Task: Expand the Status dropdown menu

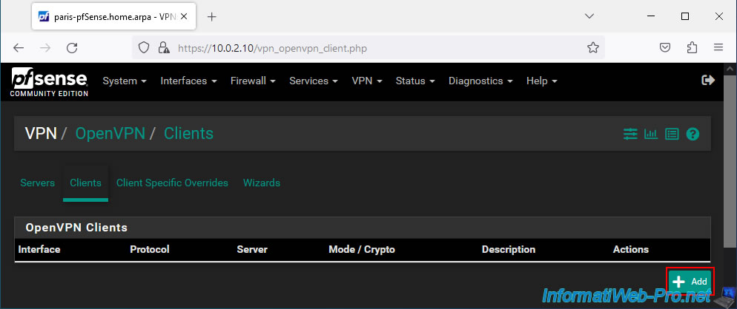Action: (x=415, y=81)
